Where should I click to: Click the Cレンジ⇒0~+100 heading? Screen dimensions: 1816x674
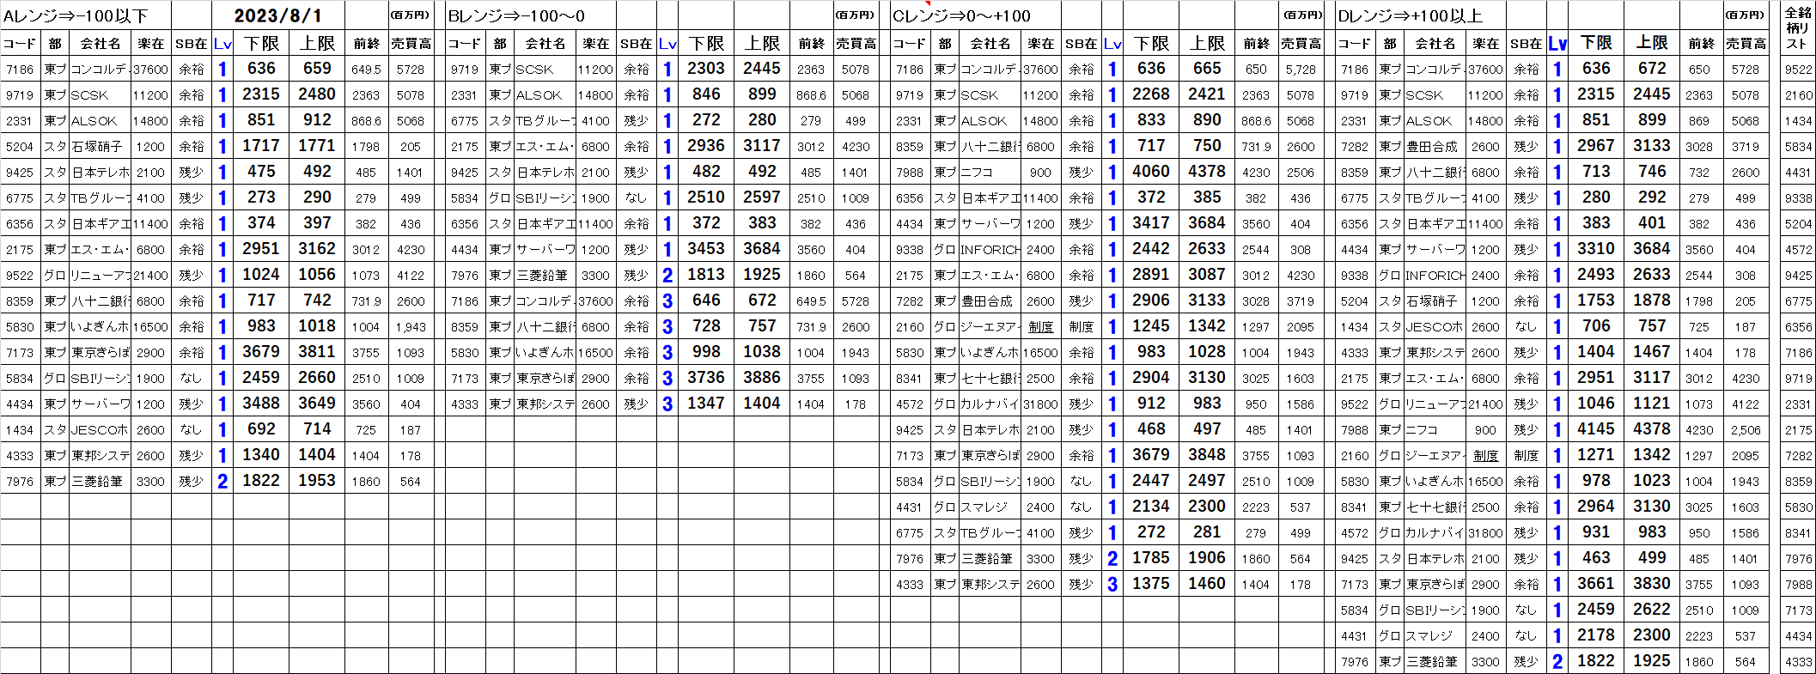click(961, 15)
